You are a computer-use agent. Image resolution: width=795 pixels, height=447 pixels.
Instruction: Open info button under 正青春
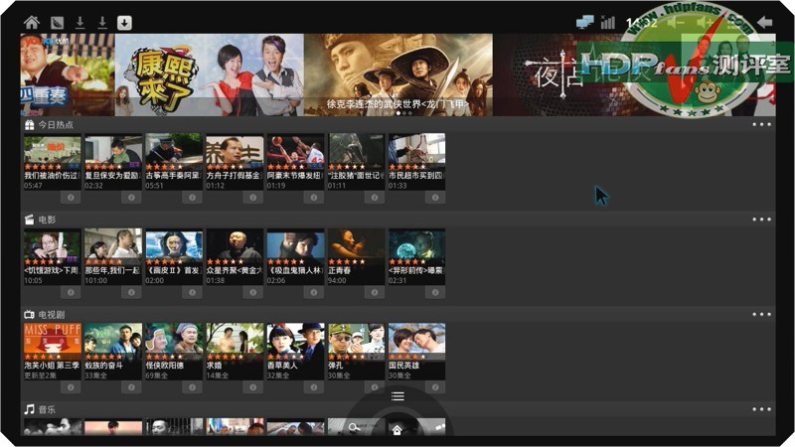(375, 292)
